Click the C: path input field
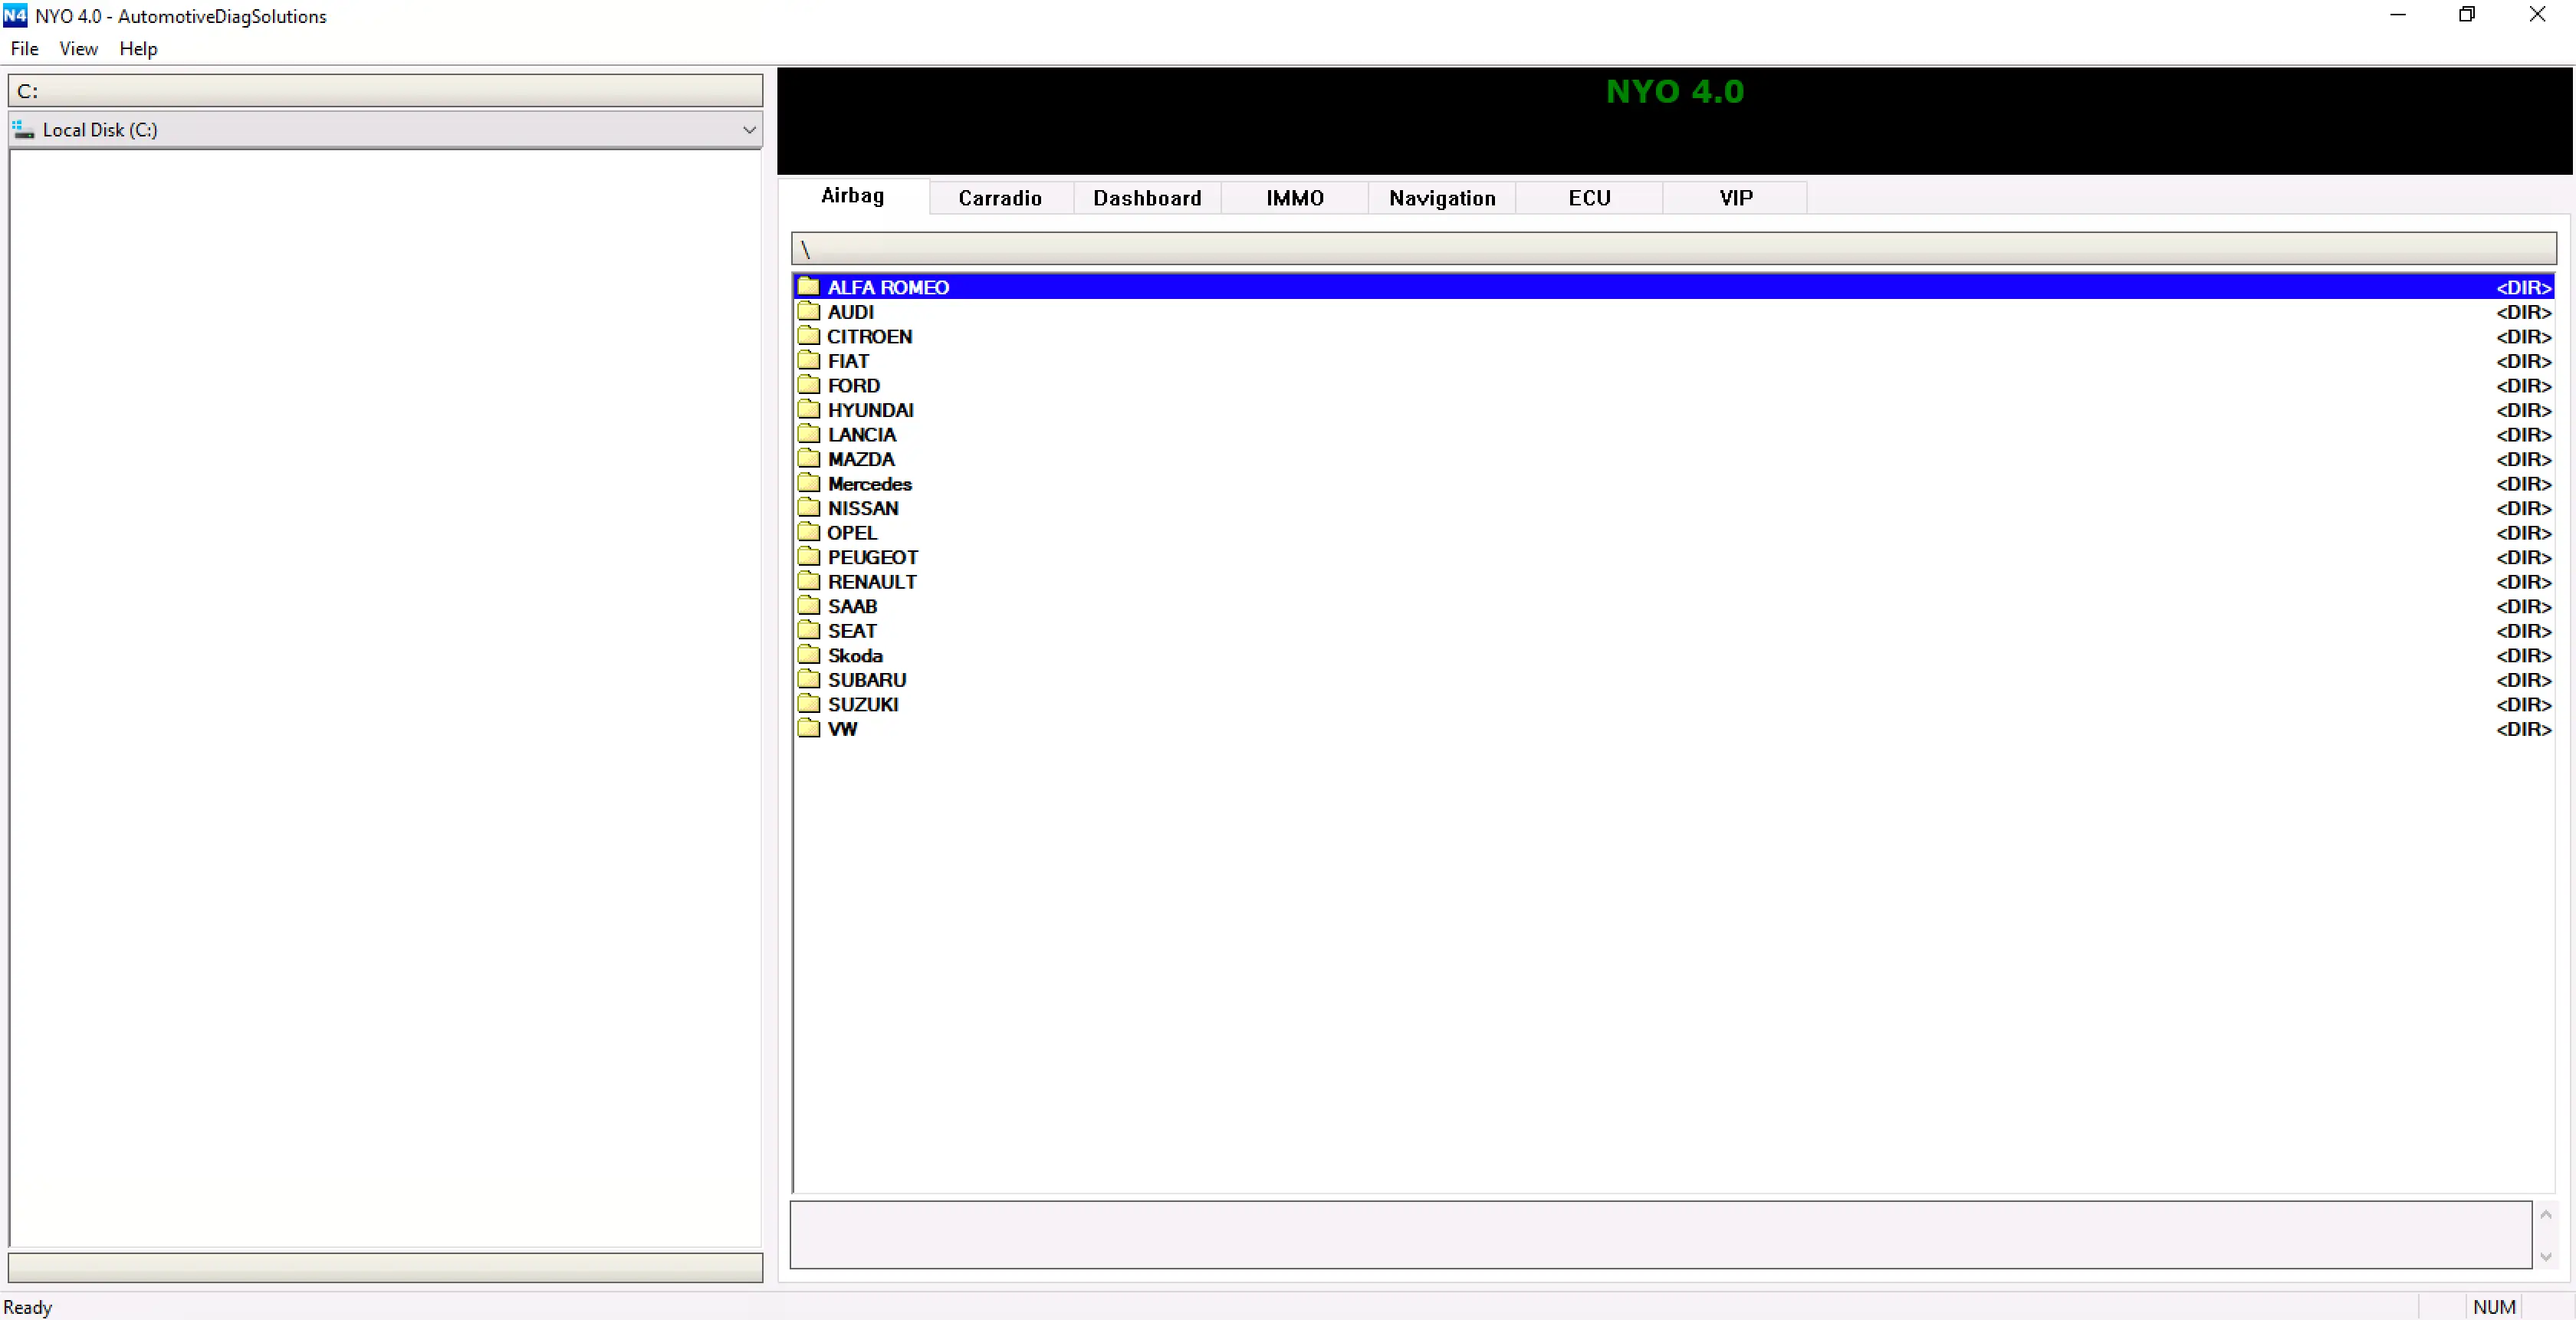This screenshot has width=2576, height=1320. tap(385, 90)
